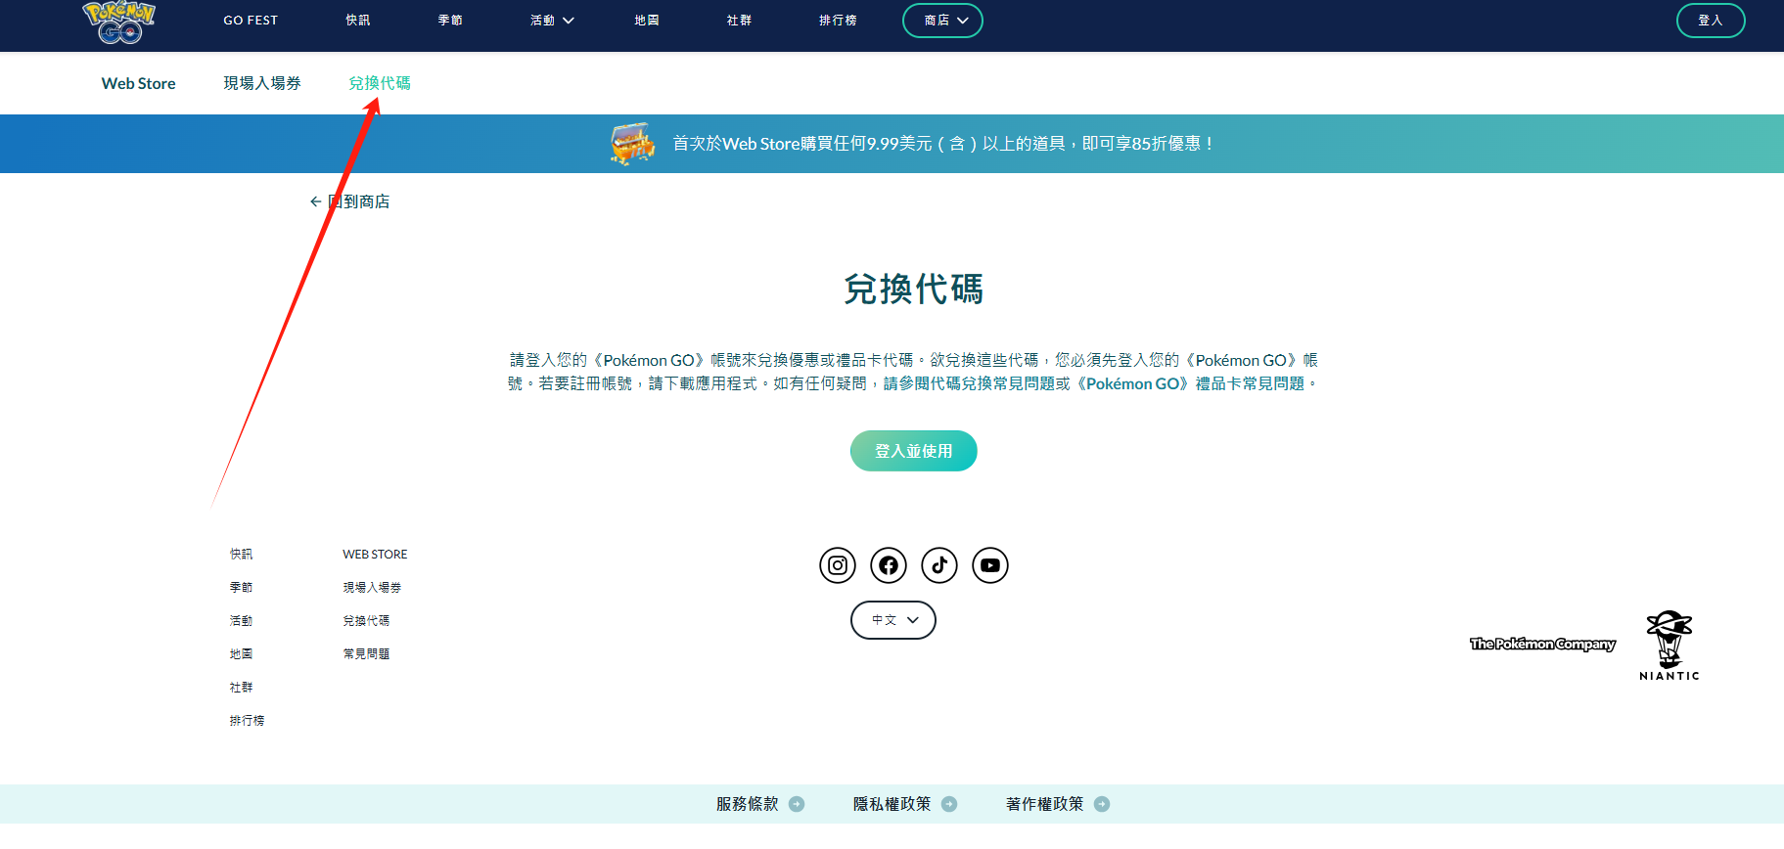
Task: Click footer link 社群
Action: coord(241,688)
